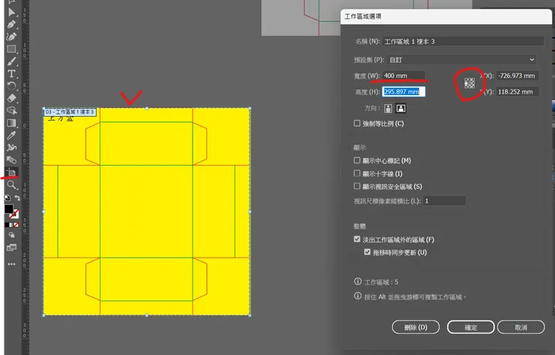Click the 工作區域選項 dialog title bar
The height and width of the screenshot is (355, 555).
(x=446, y=16)
